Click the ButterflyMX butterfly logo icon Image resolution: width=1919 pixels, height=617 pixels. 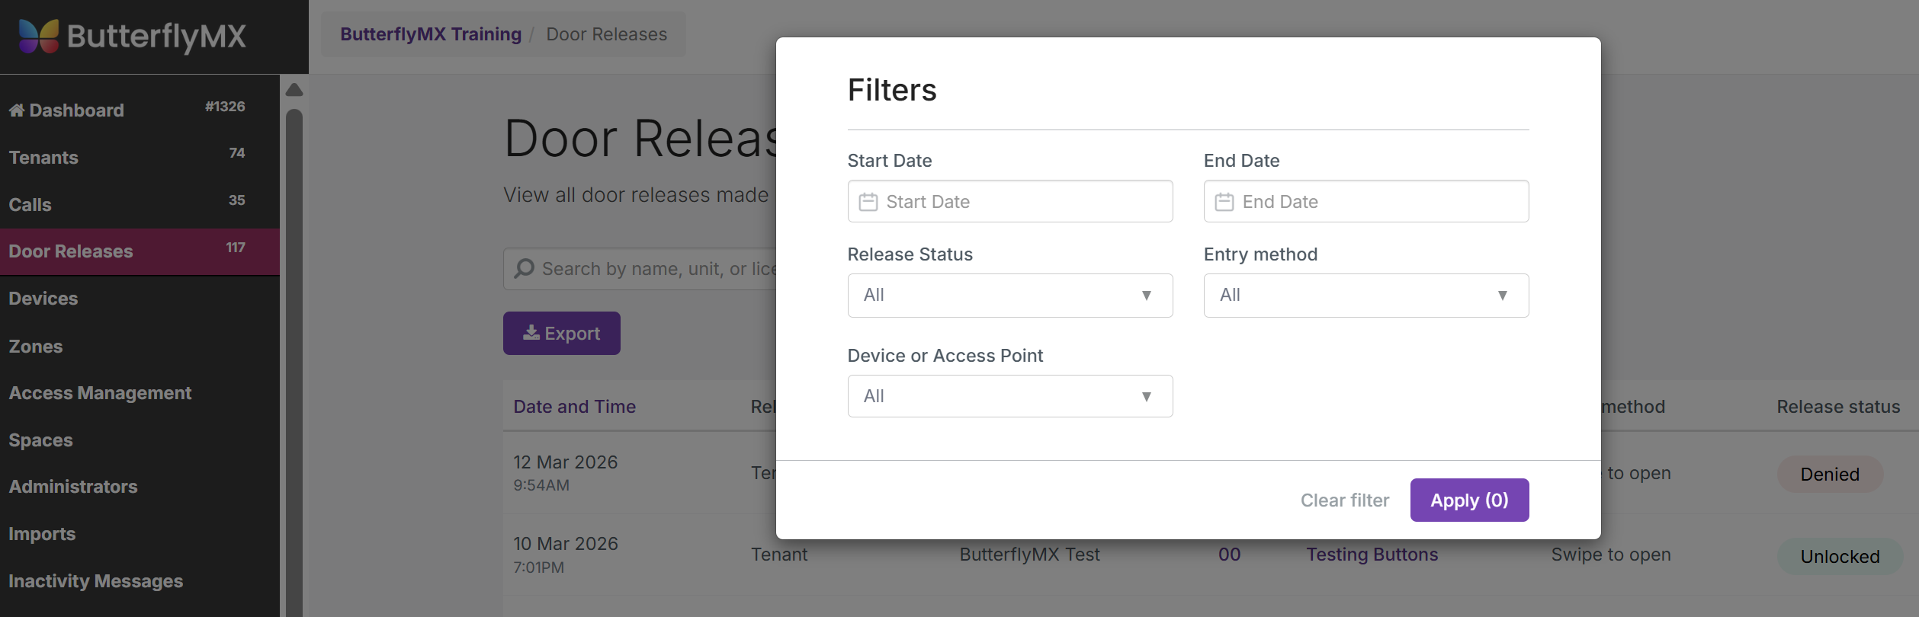click(38, 36)
